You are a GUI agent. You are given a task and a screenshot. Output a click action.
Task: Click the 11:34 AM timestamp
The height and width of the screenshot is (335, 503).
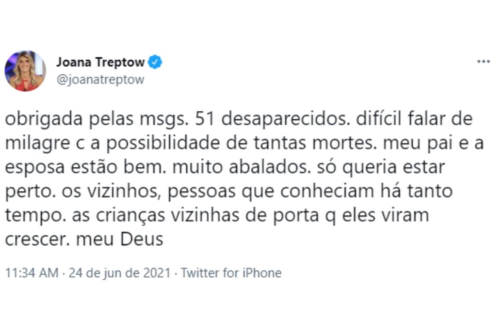[x=32, y=273]
